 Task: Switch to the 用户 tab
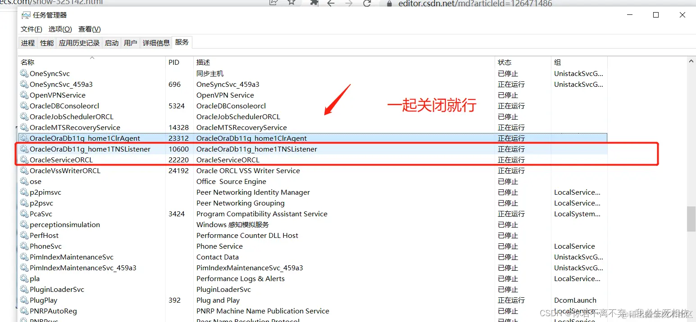tap(131, 43)
